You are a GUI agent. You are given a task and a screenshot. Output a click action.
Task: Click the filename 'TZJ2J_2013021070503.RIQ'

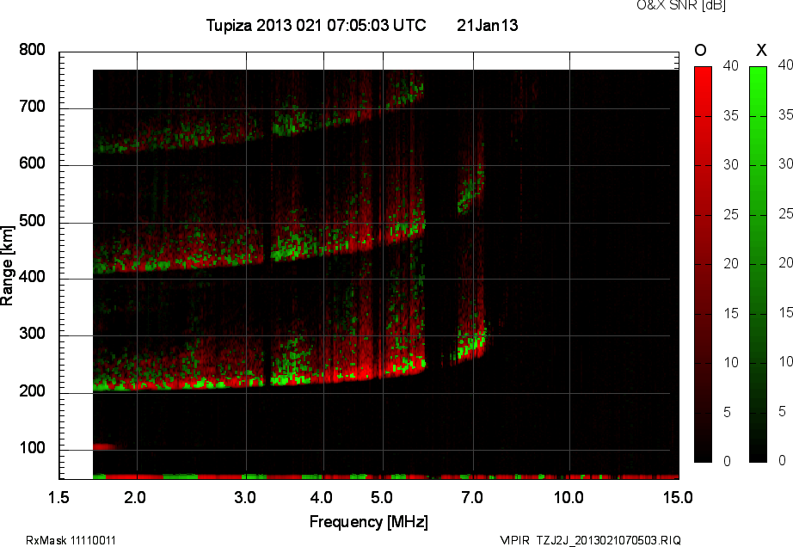point(608,540)
